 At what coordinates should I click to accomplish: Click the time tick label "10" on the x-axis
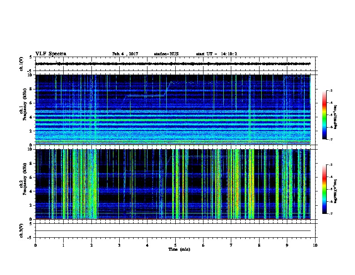[315, 245]
